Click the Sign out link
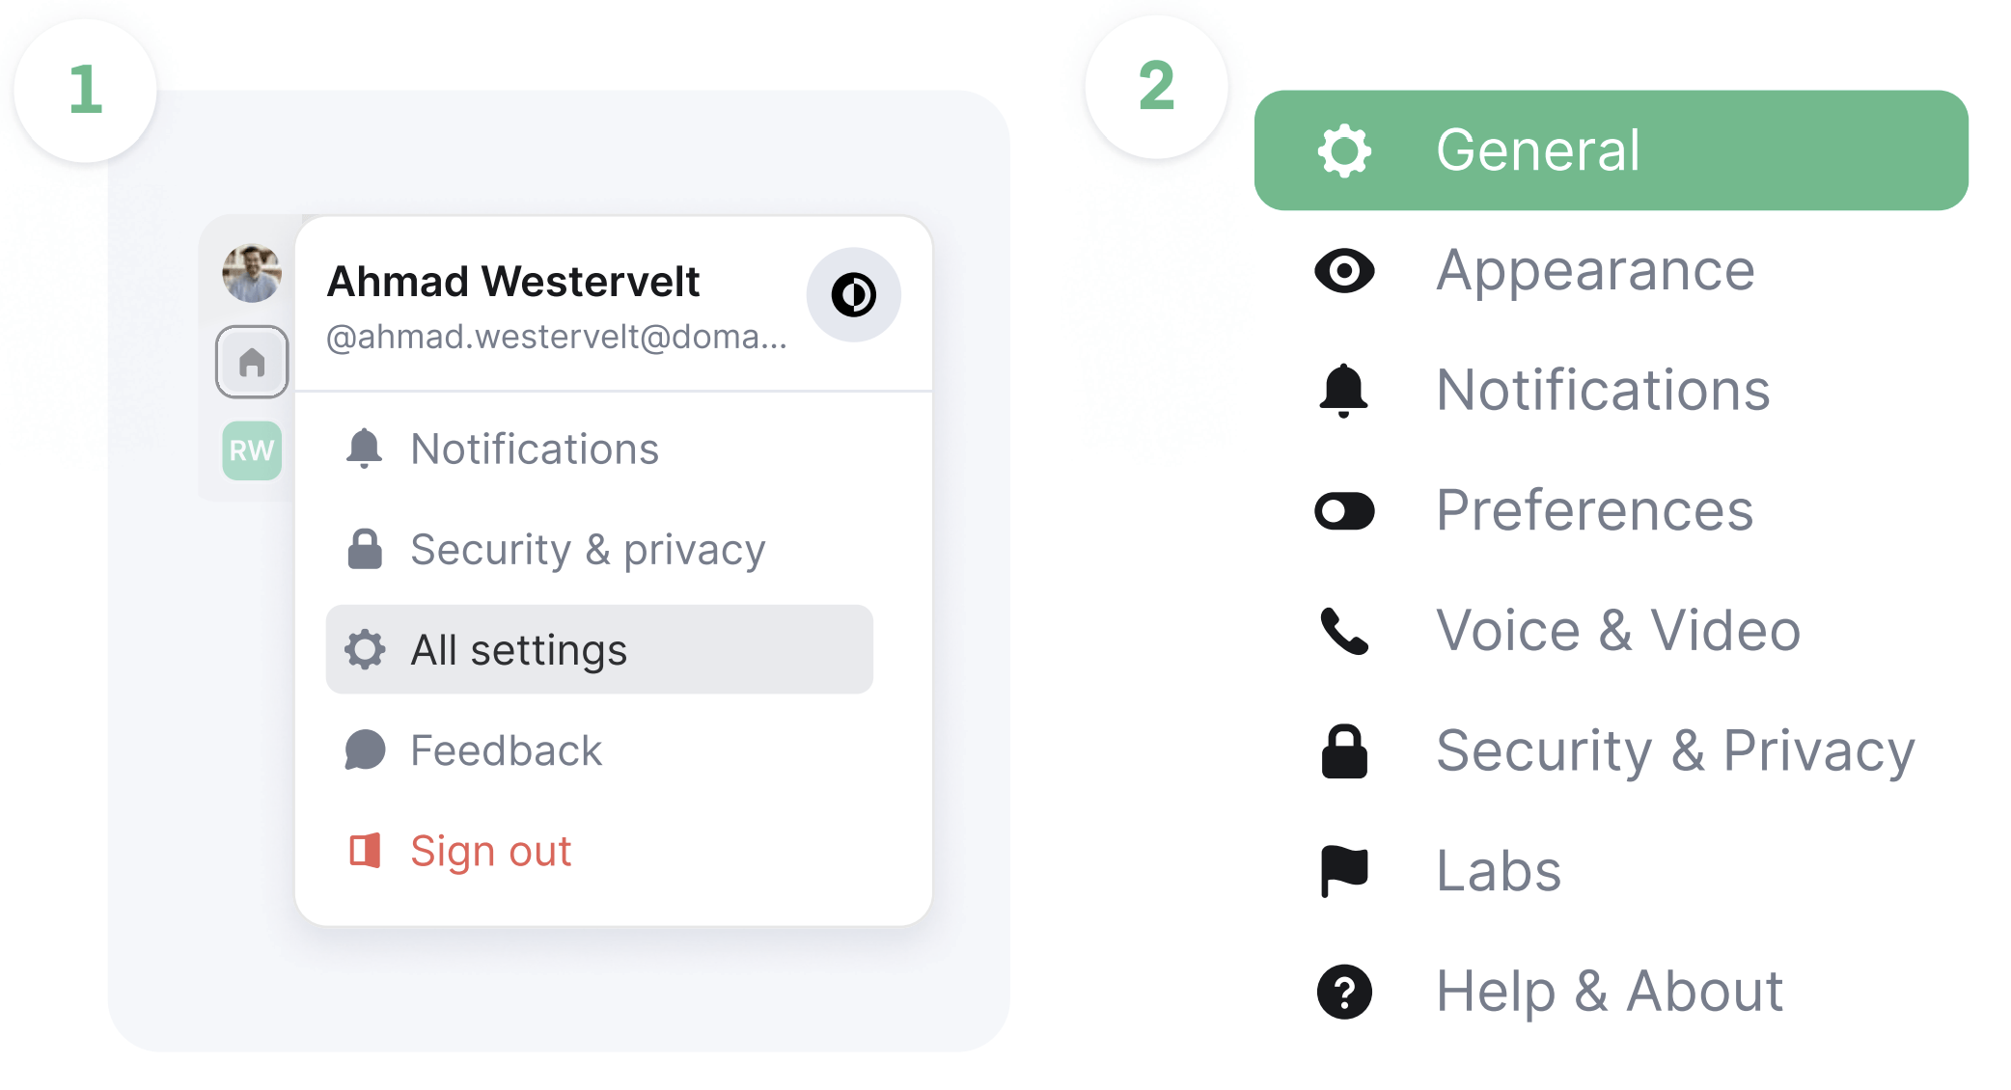 tap(490, 851)
